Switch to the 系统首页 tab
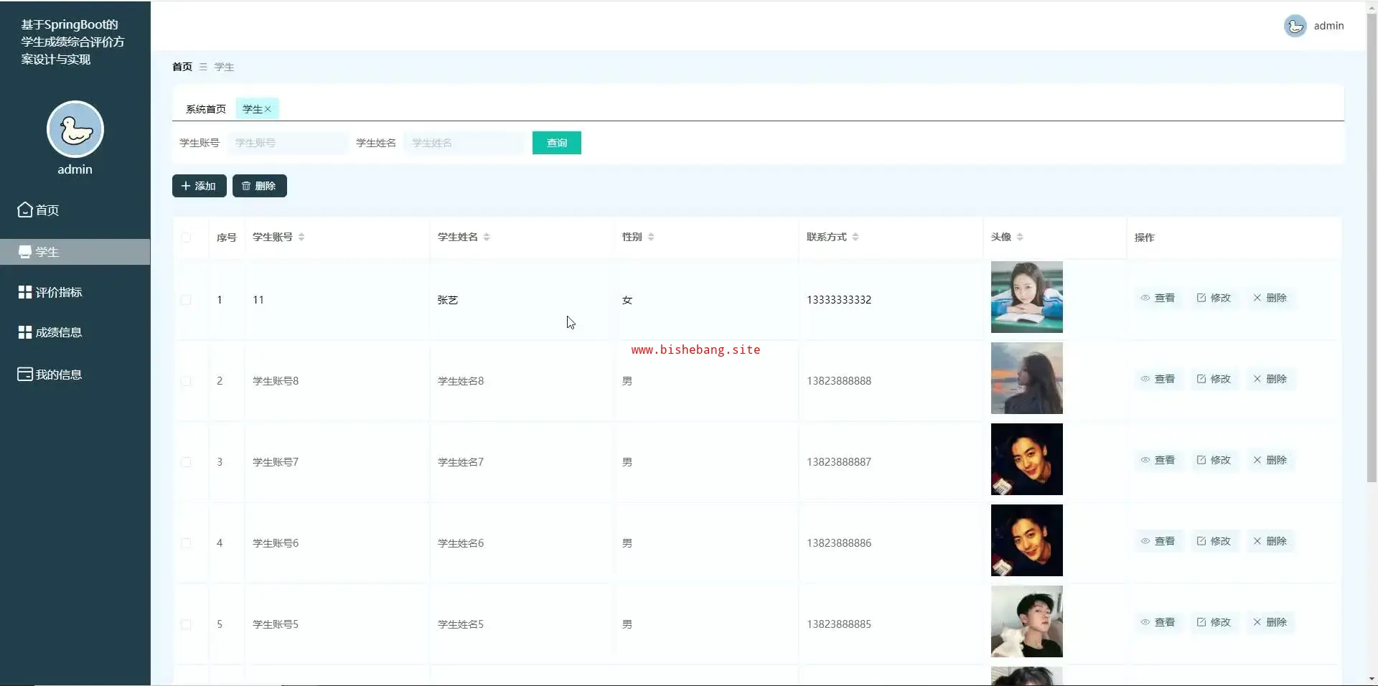This screenshot has height=686, width=1378. (x=205, y=109)
